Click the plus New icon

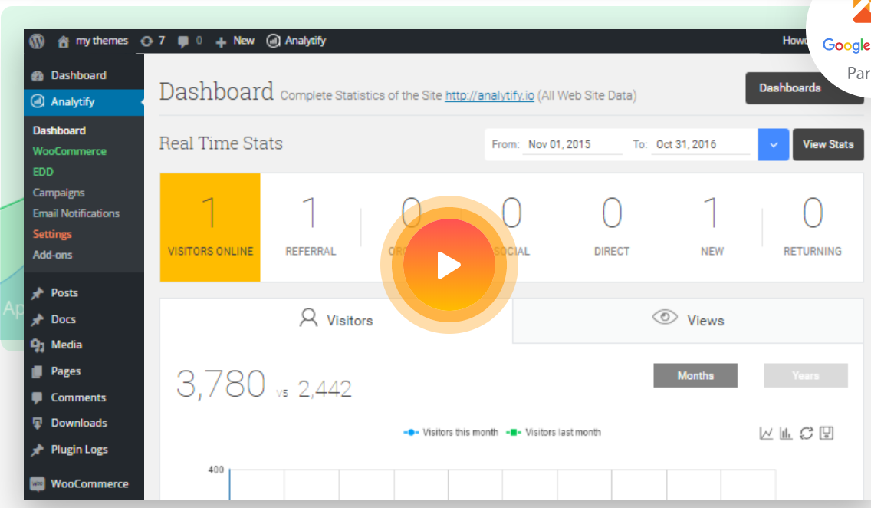pyautogui.click(x=221, y=41)
